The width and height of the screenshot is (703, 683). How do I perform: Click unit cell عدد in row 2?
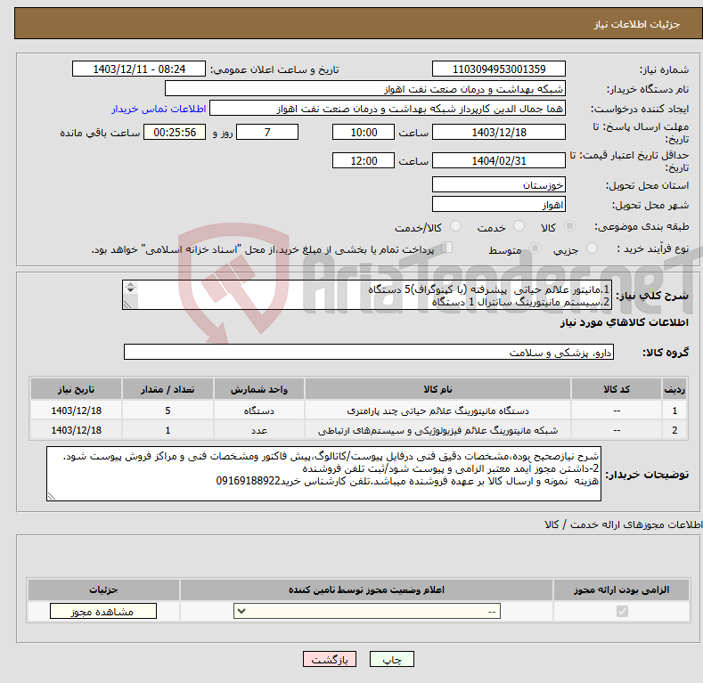click(x=259, y=430)
